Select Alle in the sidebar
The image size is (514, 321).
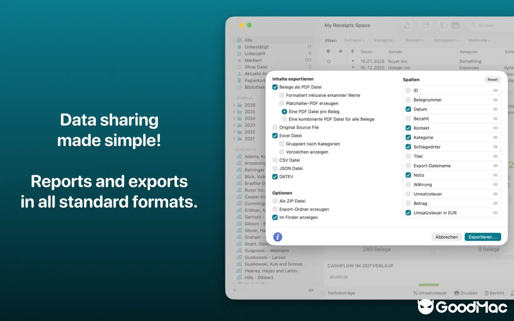(273, 40)
